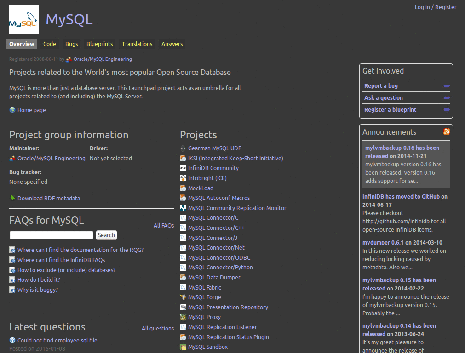471x353 pixels.
Task: Open the Translations tab
Action: [137, 44]
